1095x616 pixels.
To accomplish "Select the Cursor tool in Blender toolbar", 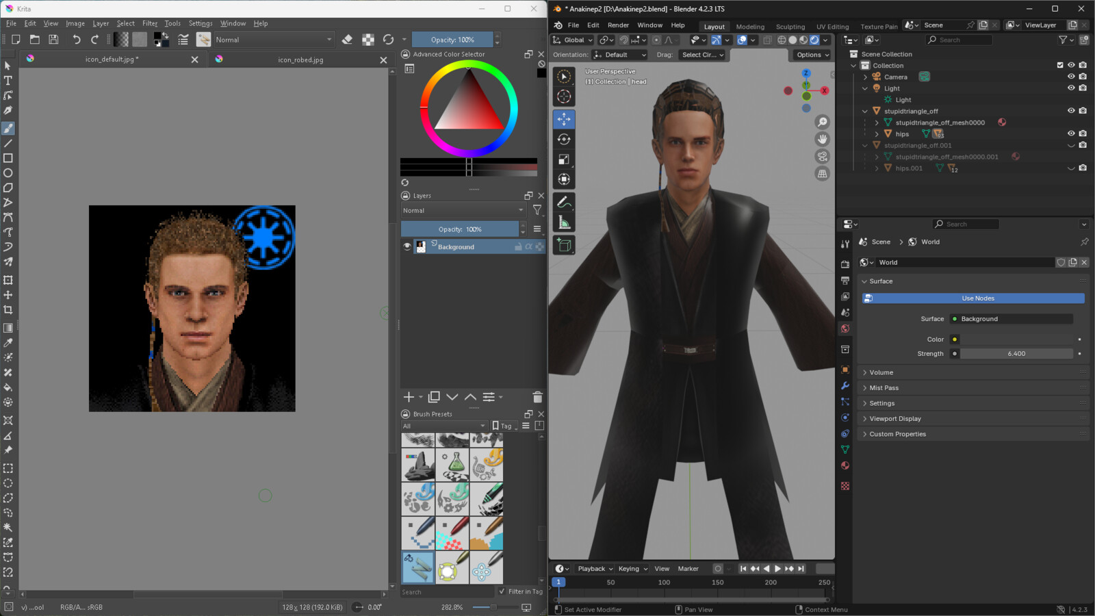I will (x=564, y=97).
